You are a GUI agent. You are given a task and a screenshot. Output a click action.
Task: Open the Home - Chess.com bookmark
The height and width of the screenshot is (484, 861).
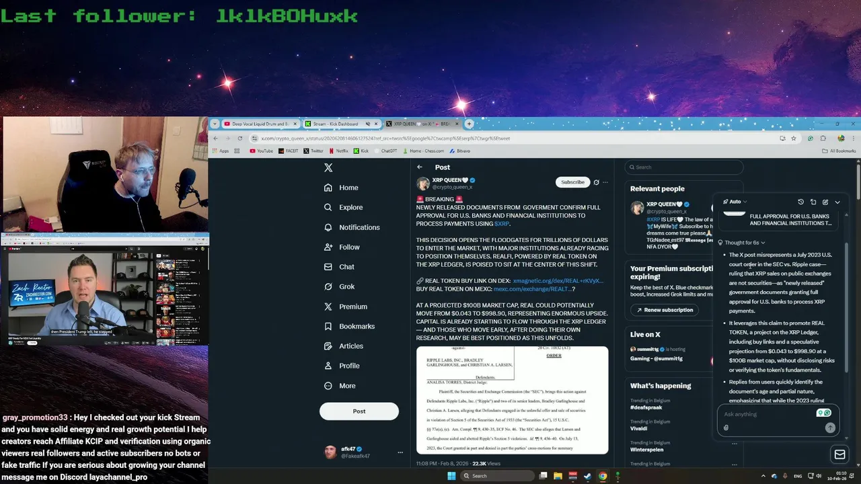424,151
